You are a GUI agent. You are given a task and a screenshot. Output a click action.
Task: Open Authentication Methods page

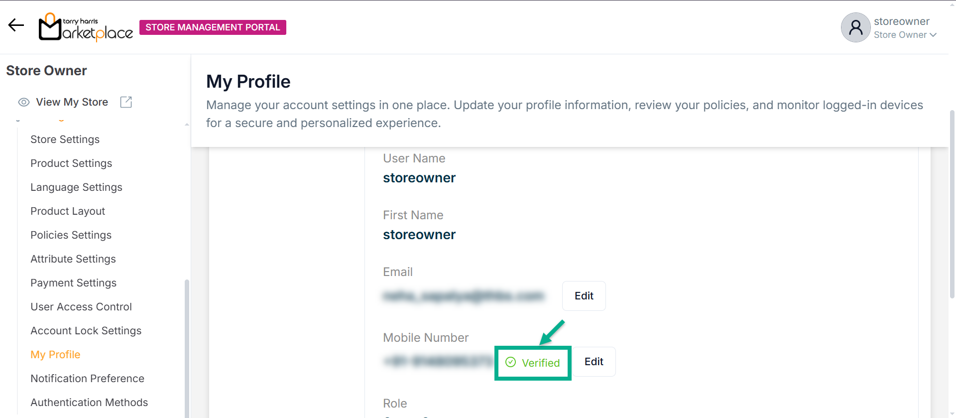point(89,403)
